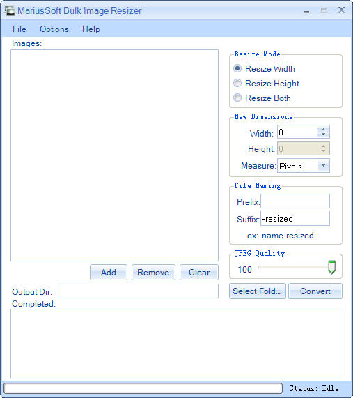Select the Resize Width radio option
Image resolution: width=353 pixels, height=398 pixels.
tap(264, 68)
